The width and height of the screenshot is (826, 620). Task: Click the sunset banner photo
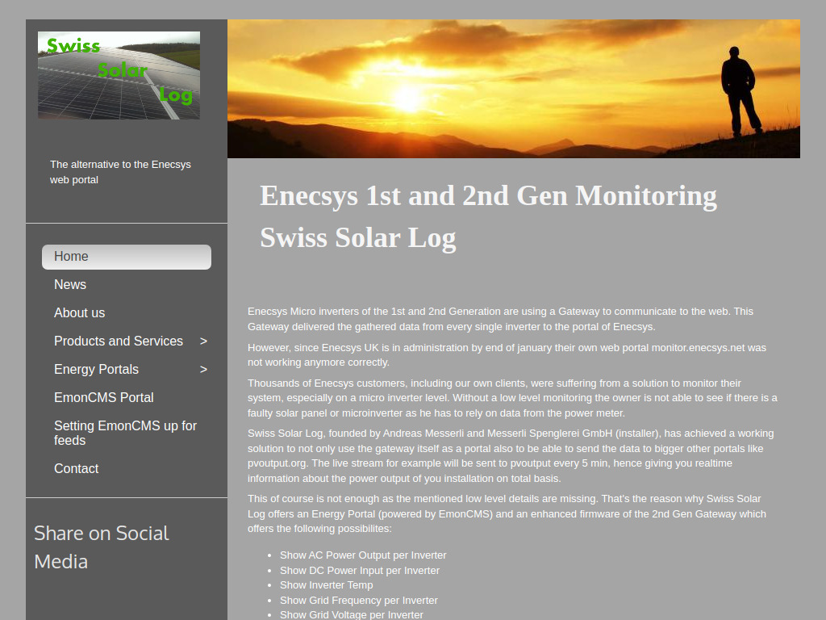[514, 88]
